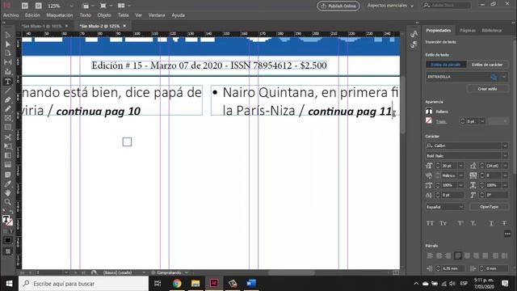Select Estilos de carácter button

coord(487,65)
